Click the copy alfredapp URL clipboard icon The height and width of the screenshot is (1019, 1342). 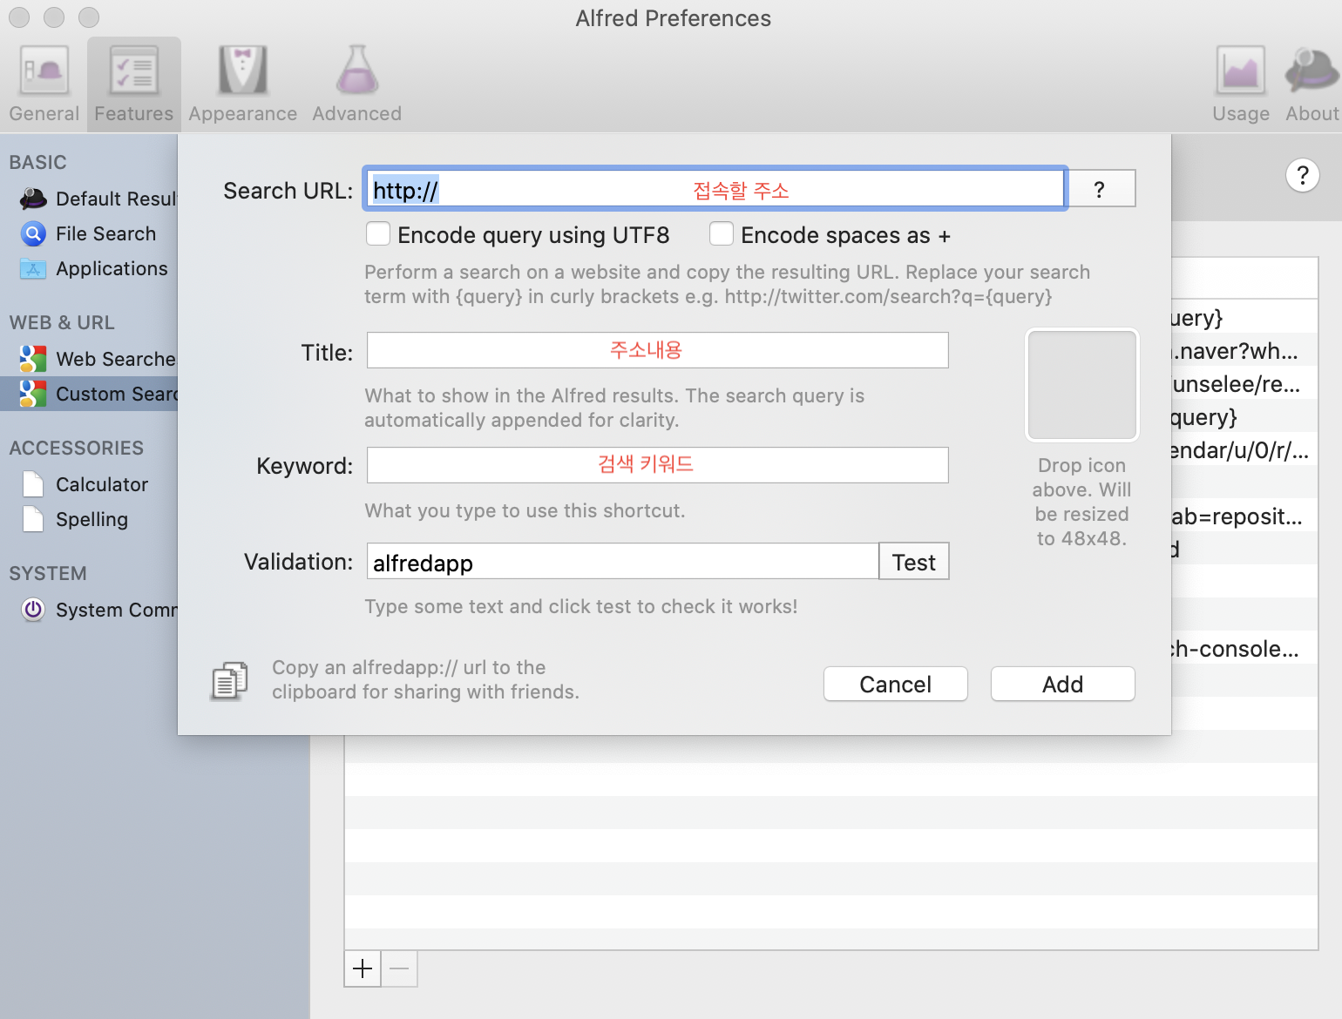coord(229,681)
